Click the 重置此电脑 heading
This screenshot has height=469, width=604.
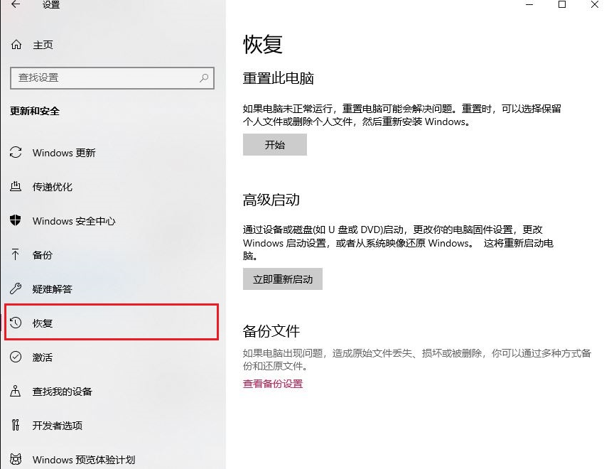click(x=278, y=79)
